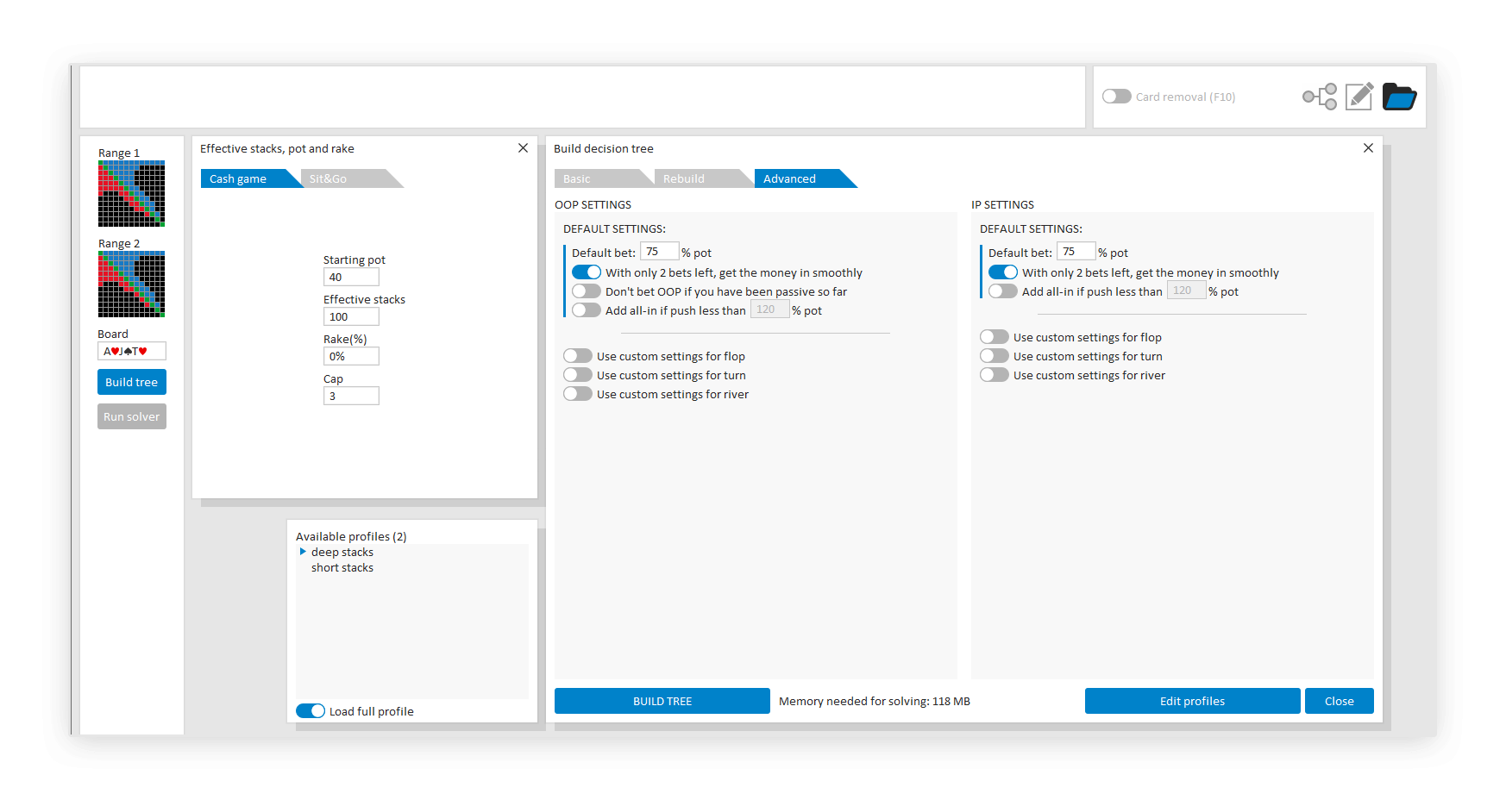1506x800 pixels.
Task: Click the edit pencil notepad icon
Action: click(x=1359, y=97)
